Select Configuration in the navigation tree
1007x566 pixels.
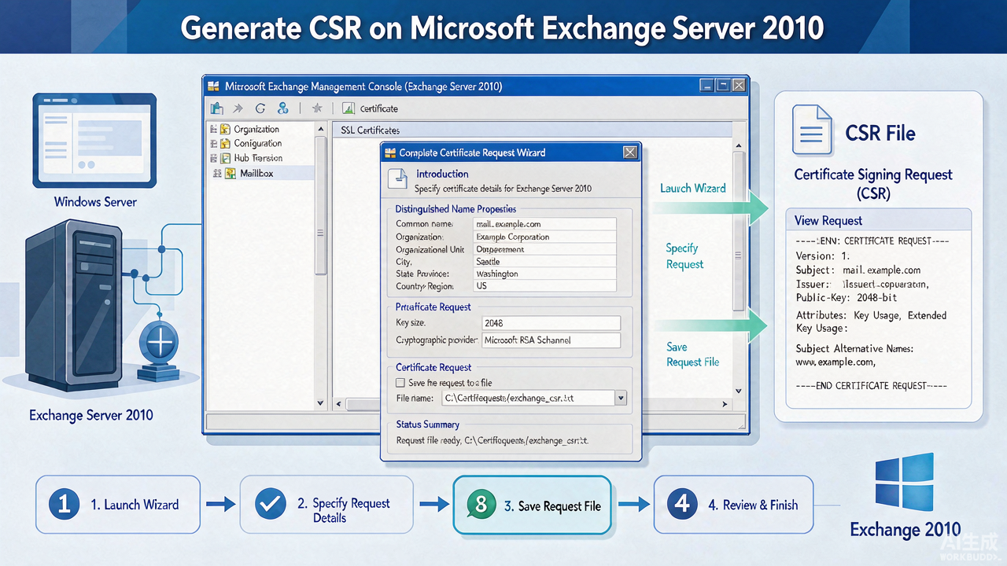[x=258, y=144]
